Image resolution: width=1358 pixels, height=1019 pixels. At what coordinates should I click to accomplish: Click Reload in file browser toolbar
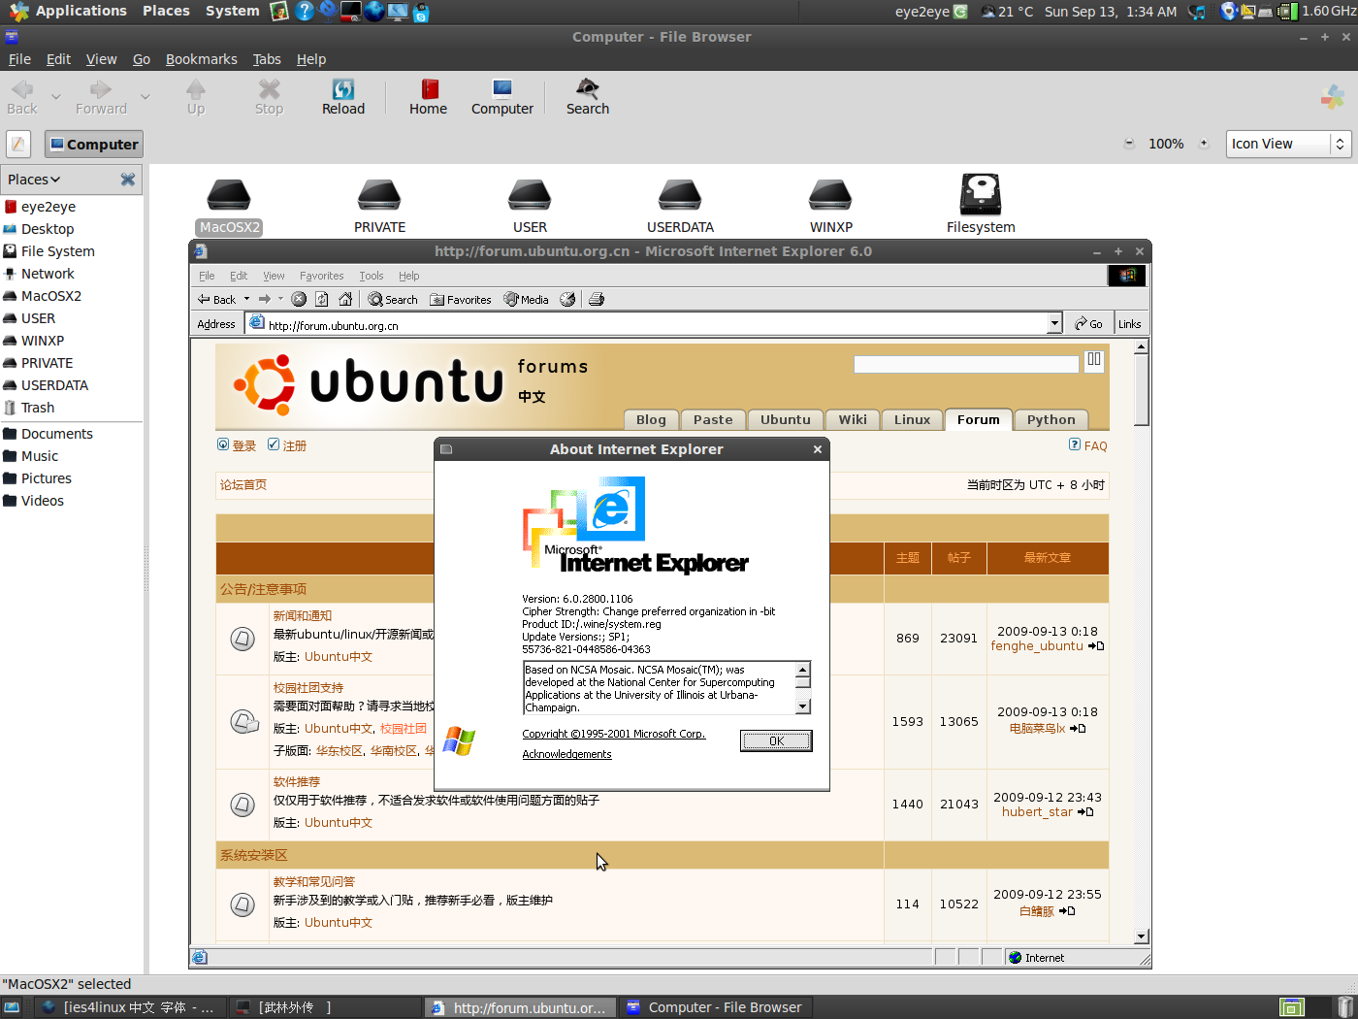pyautogui.click(x=343, y=97)
